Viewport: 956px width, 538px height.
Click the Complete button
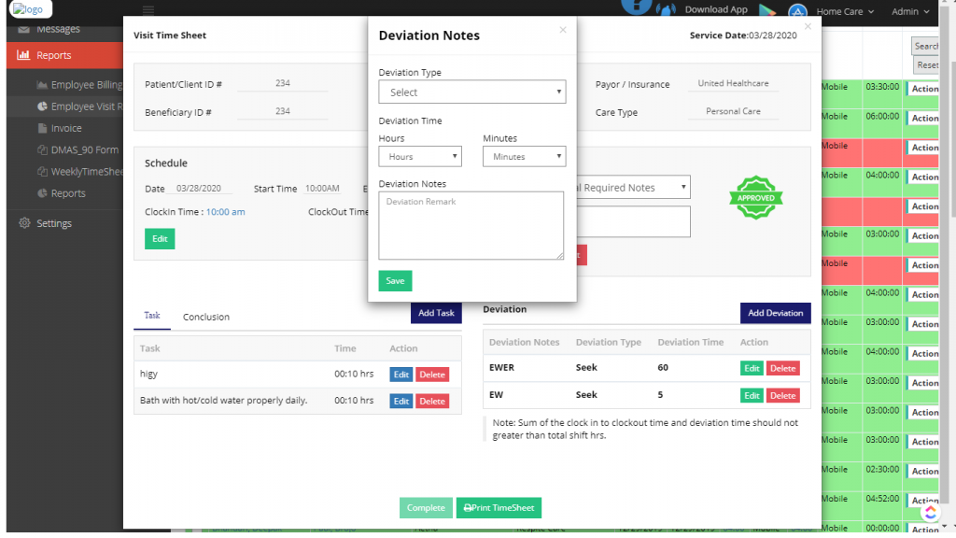pyautogui.click(x=426, y=507)
